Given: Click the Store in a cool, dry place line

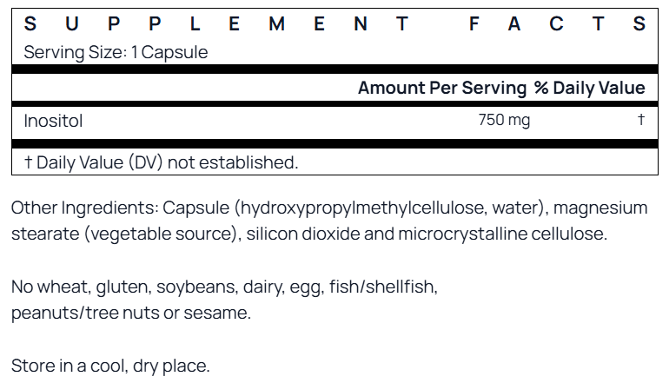Looking at the screenshot, I should (x=110, y=366).
